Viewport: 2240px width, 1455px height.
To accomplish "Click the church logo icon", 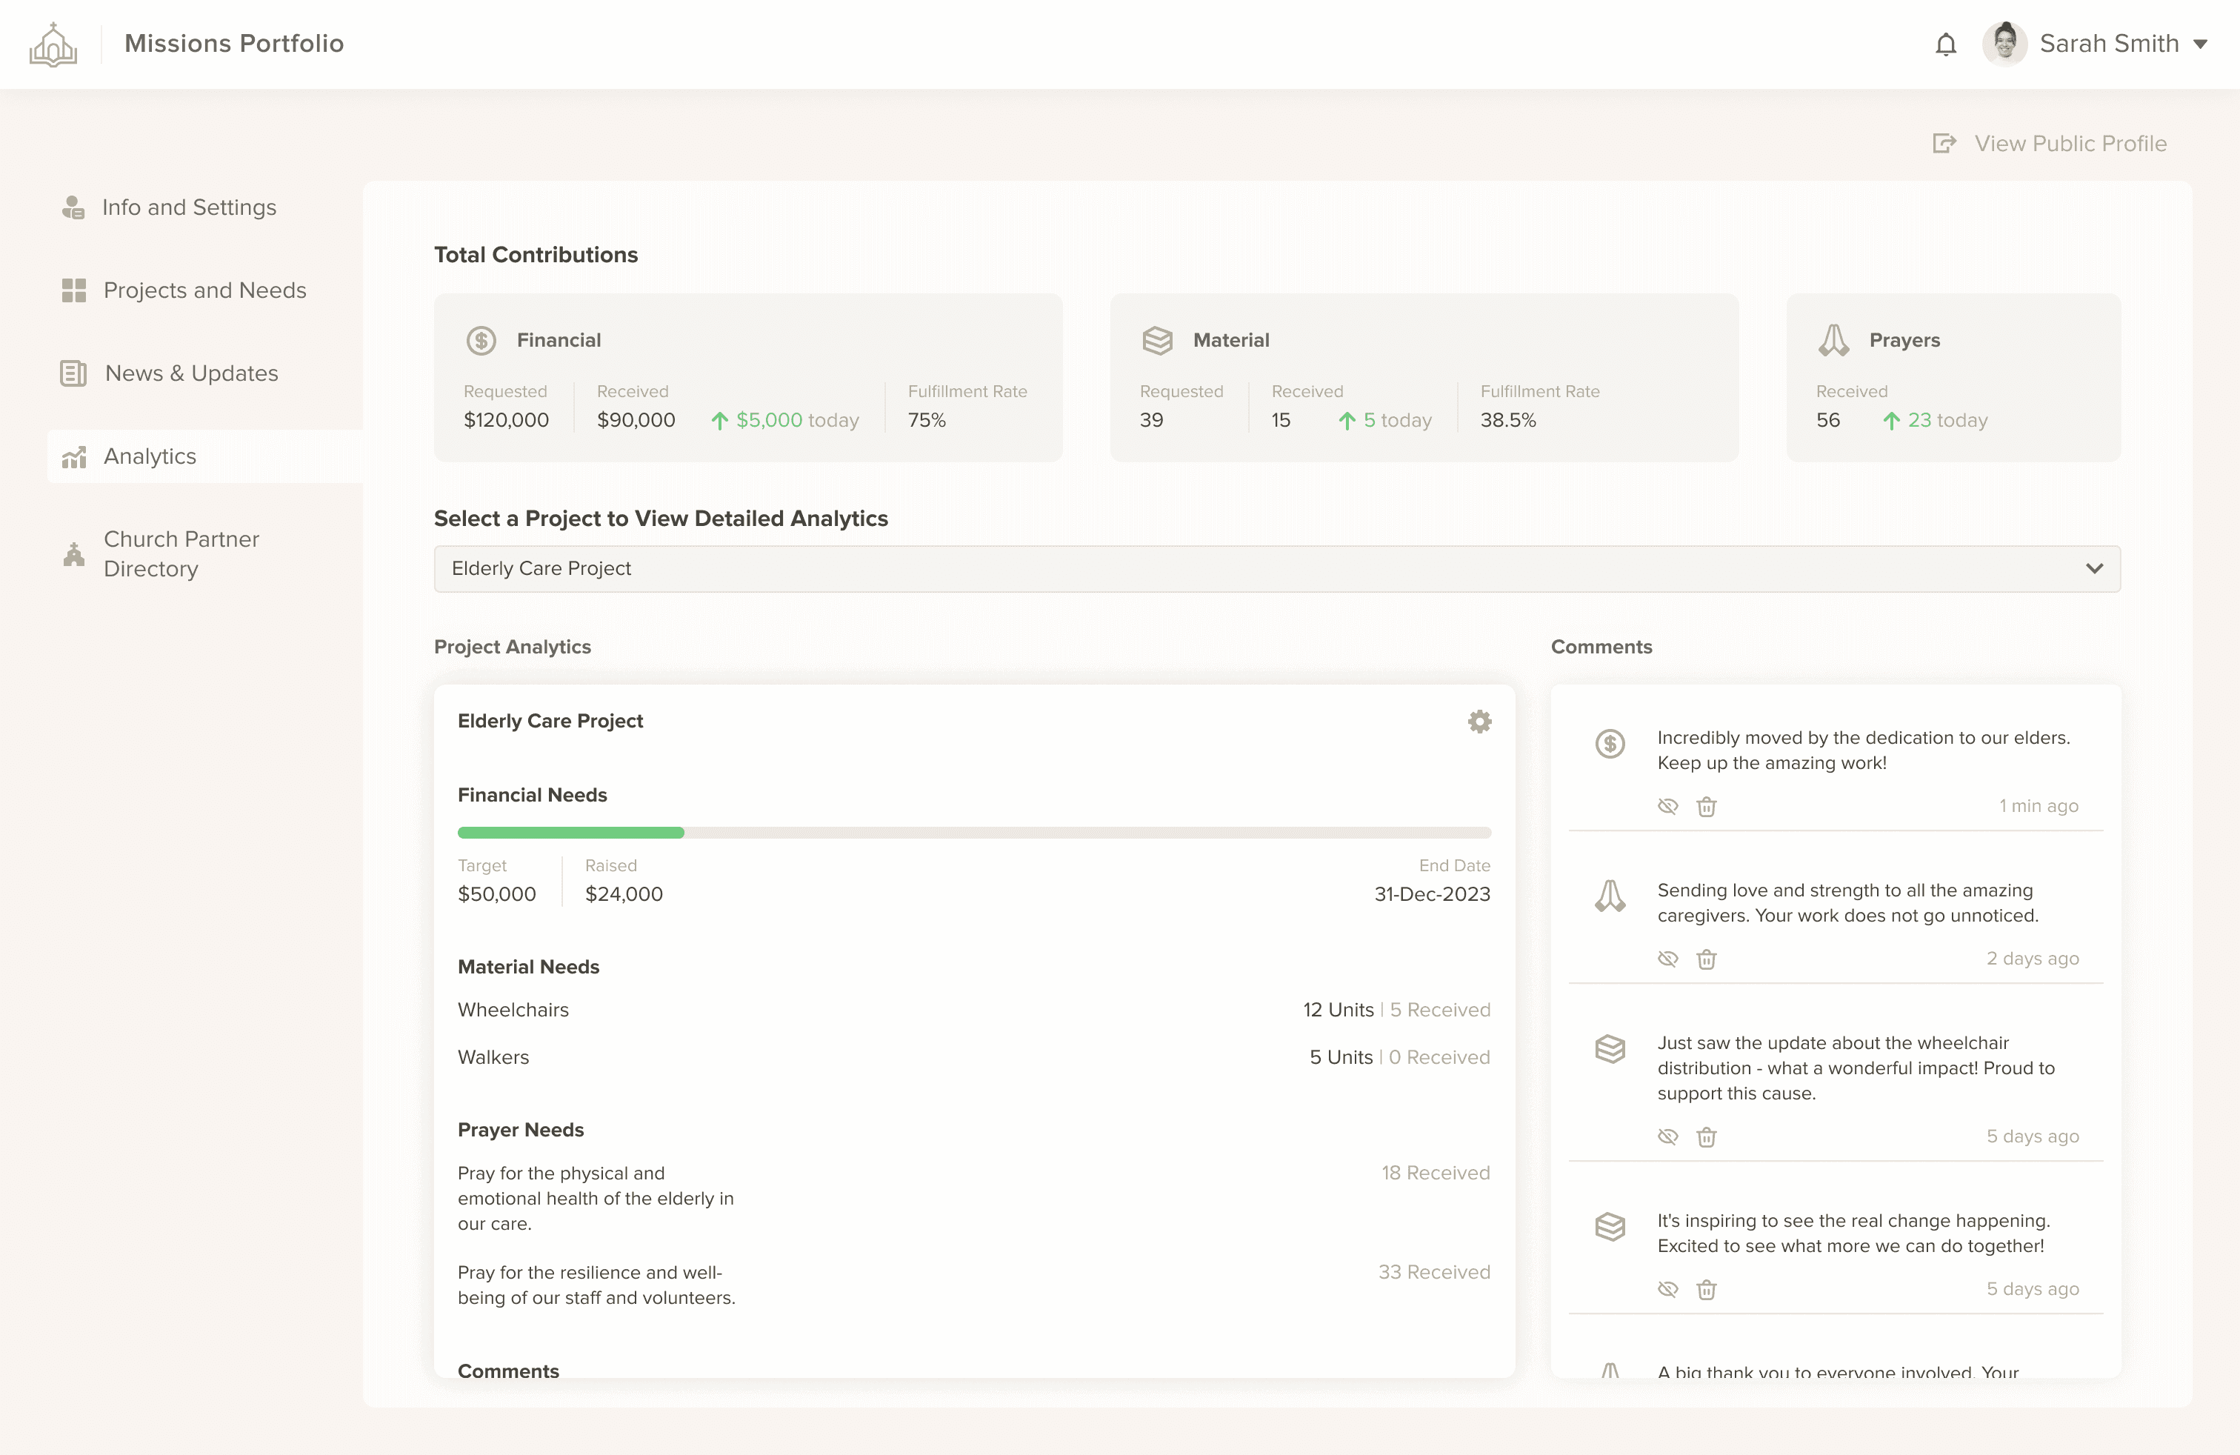I will [53, 44].
